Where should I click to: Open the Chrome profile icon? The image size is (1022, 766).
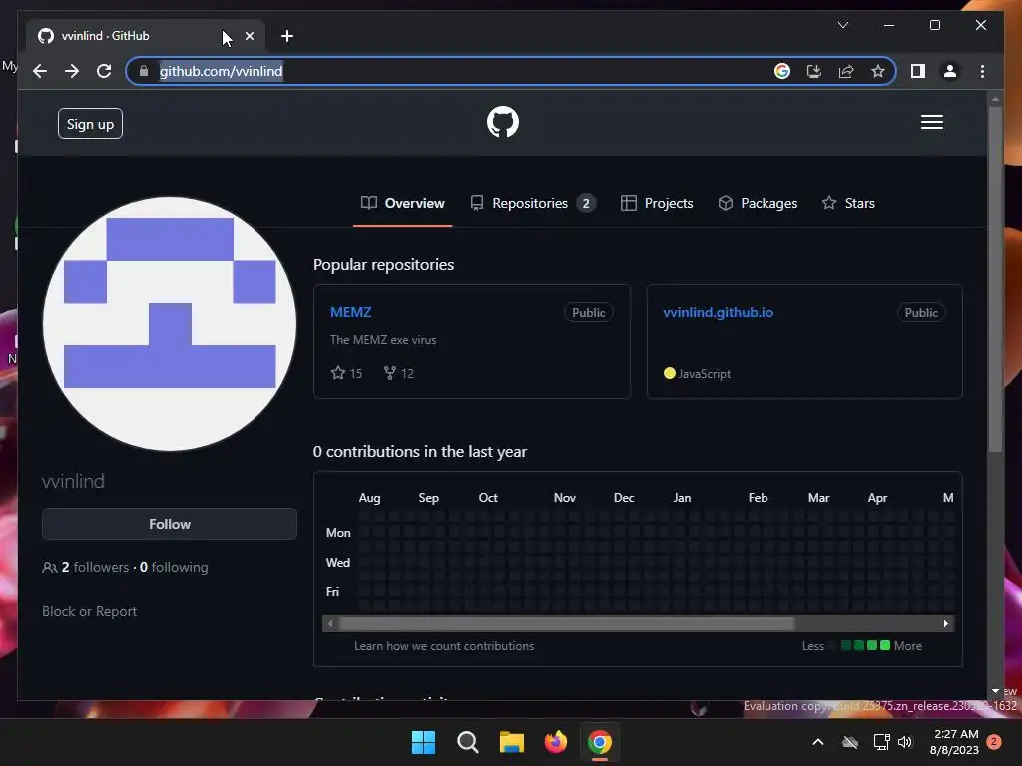pos(950,71)
